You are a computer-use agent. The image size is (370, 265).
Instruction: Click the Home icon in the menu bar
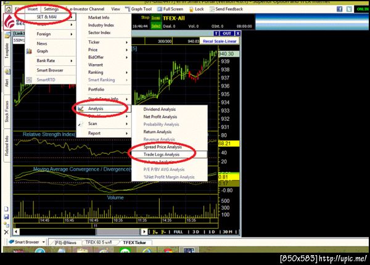(x=8, y=9)
